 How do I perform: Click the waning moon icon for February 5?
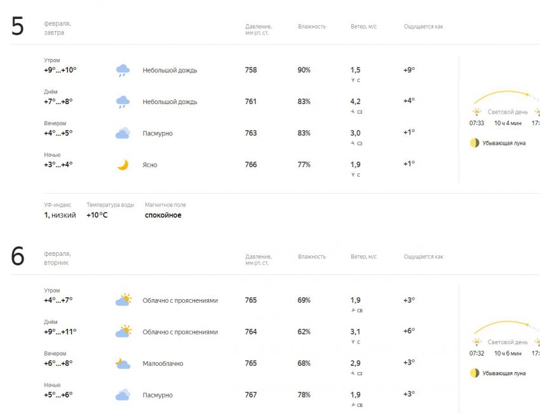click(475, 143)
